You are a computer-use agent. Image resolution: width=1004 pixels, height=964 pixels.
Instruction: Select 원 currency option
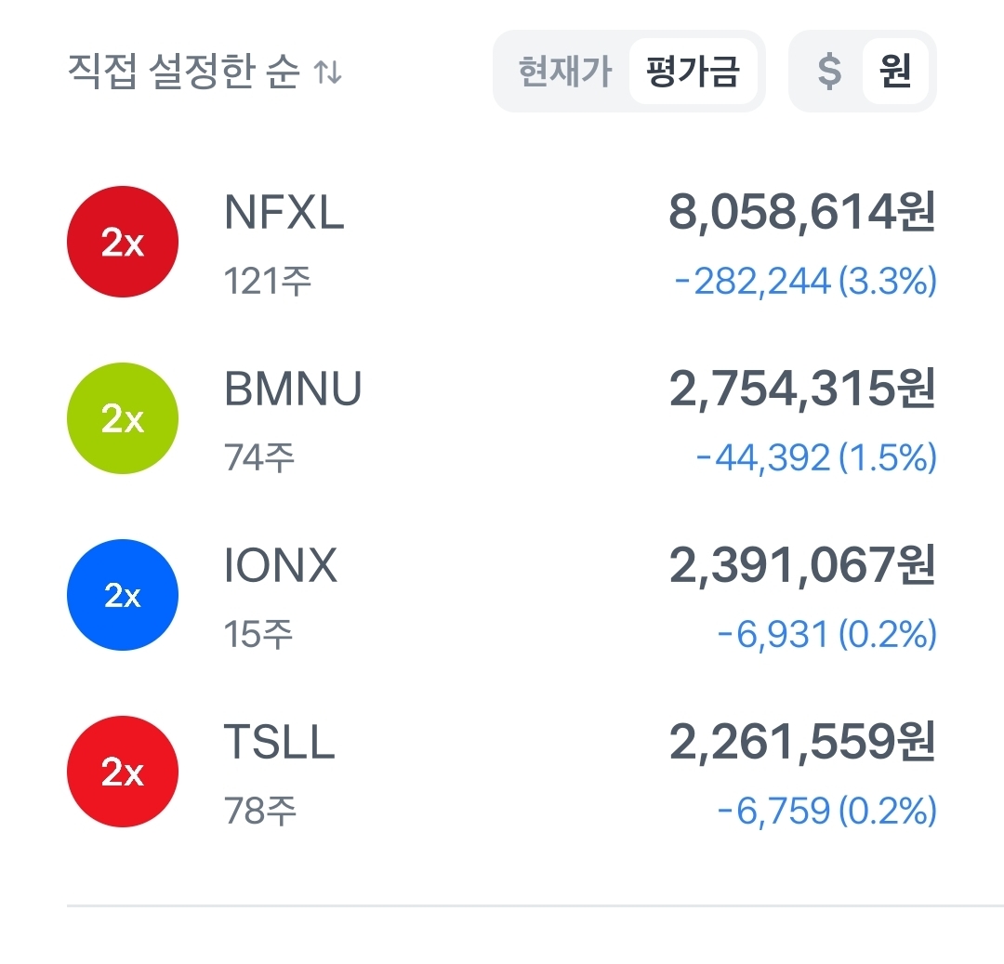[894, 72]
